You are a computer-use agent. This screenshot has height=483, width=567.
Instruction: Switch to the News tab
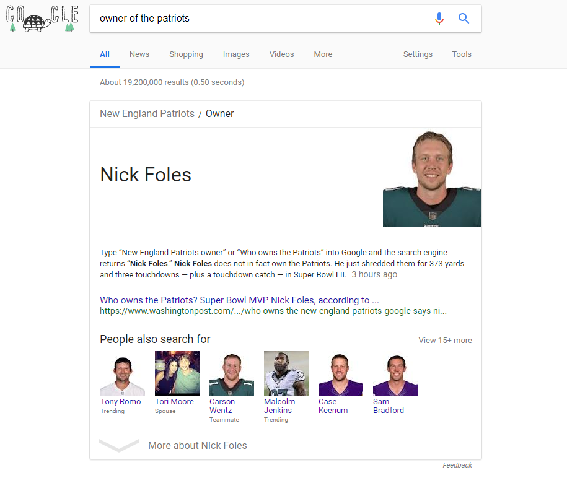(x=139, y=54)
